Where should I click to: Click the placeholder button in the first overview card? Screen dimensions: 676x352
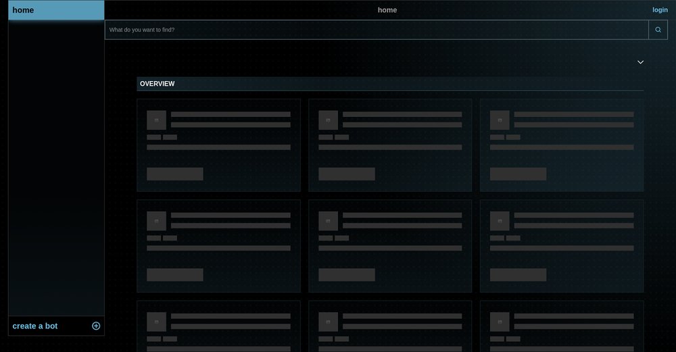[x=175, y=174]
